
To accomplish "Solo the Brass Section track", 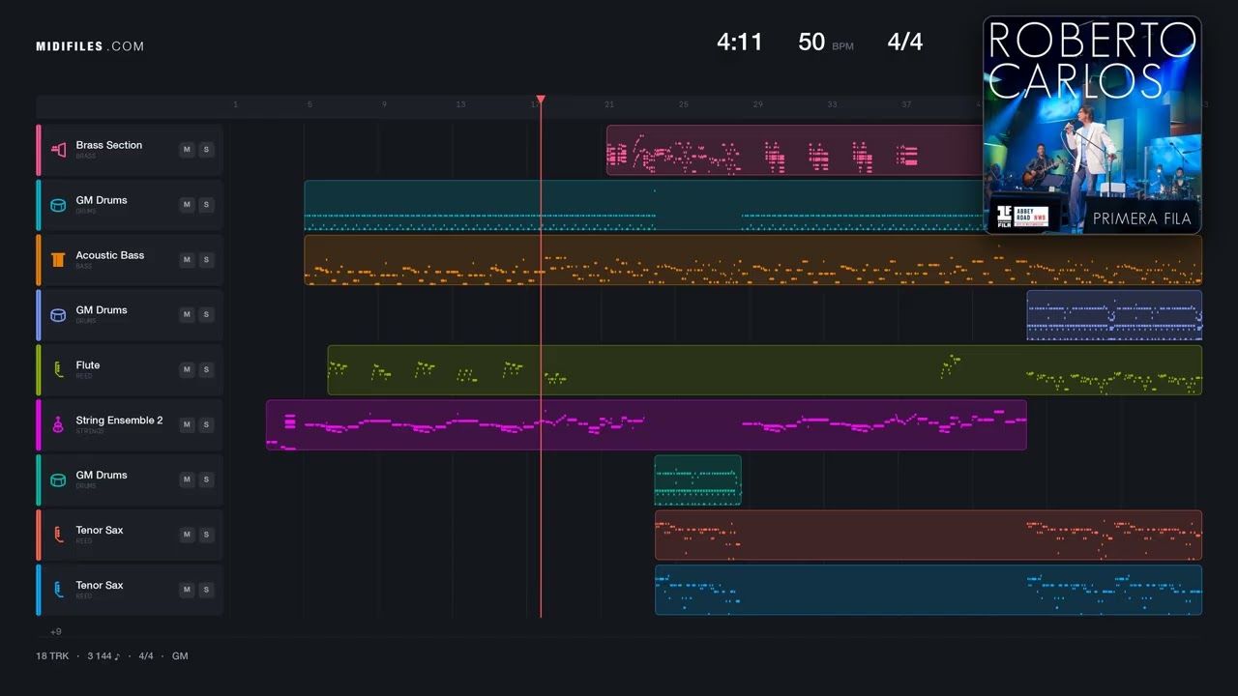I will pyautogui.click(x=206, y=150).
